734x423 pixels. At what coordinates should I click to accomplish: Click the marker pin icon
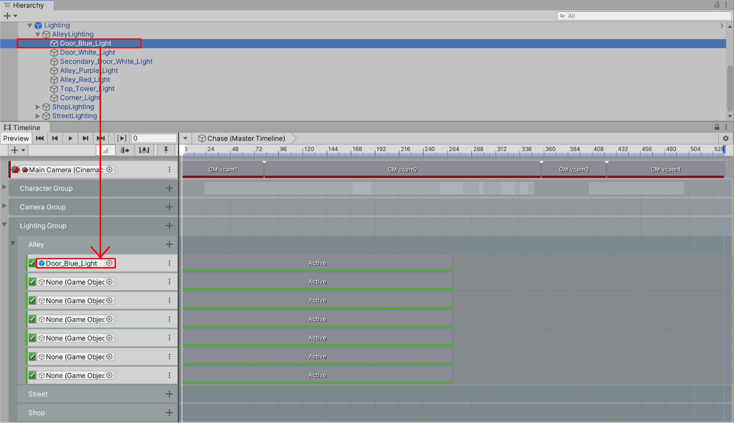[166, 150]
